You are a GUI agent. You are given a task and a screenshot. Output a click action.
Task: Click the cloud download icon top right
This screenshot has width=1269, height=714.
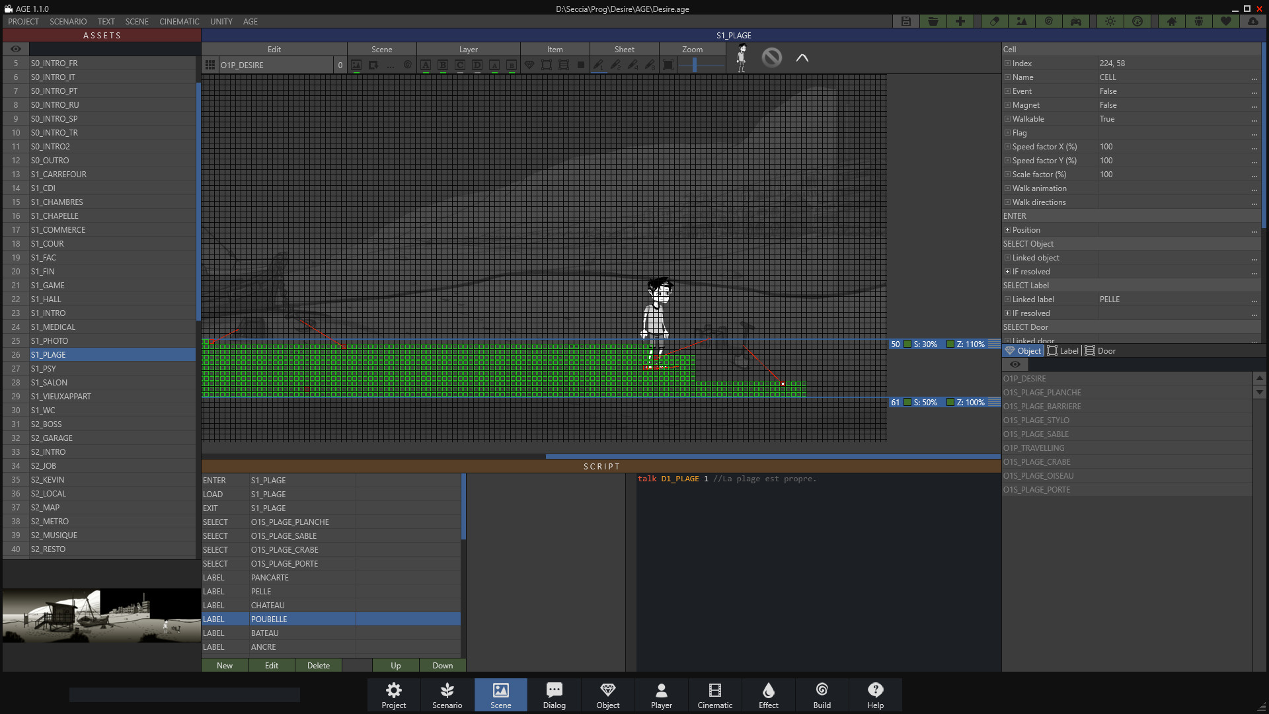point(1254,21)
